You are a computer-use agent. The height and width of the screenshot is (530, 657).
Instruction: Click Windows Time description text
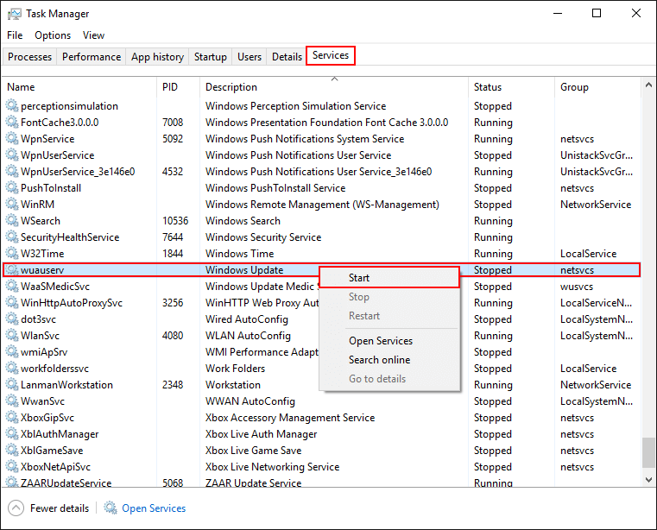point(239,254)
